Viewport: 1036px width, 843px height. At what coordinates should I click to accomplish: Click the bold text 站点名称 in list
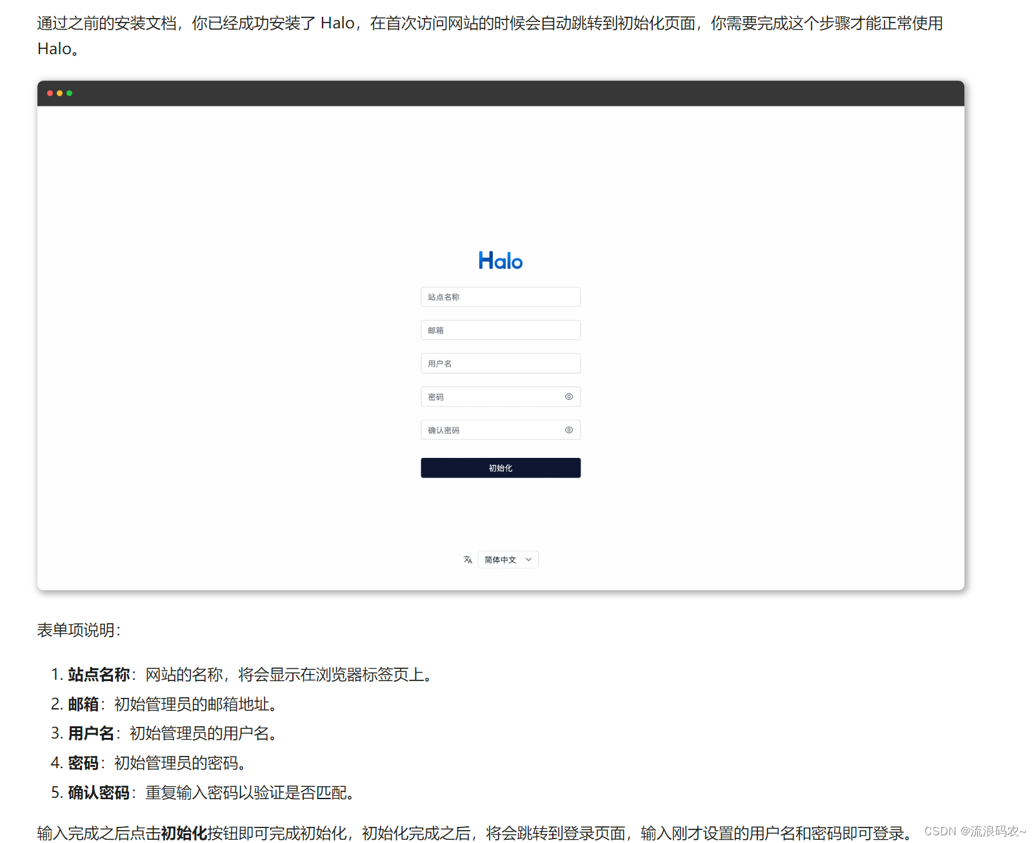coord(99,675)
